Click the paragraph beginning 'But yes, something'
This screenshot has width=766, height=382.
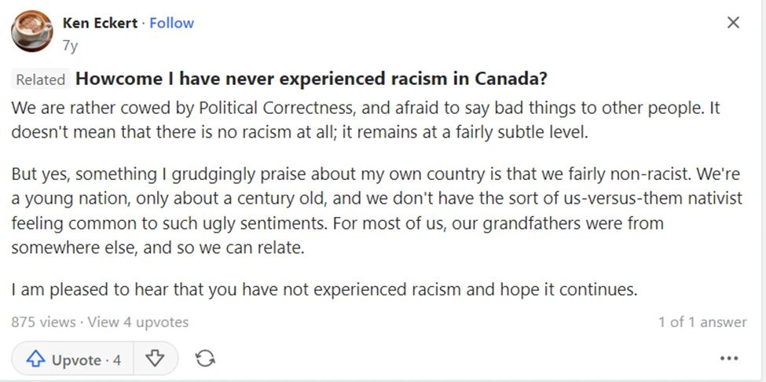(x=376, y=211)
